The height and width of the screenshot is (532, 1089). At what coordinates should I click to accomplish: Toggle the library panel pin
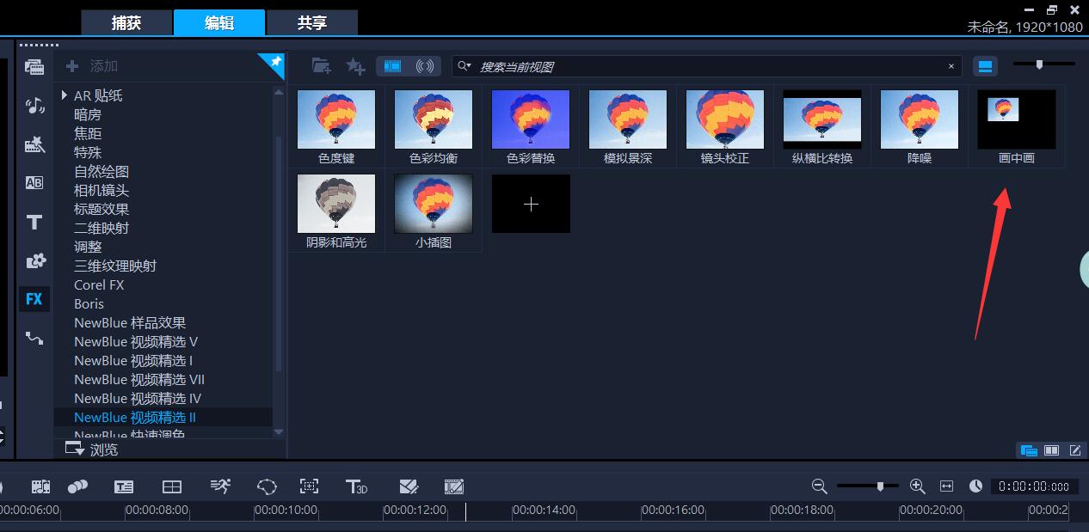[275, 62]
